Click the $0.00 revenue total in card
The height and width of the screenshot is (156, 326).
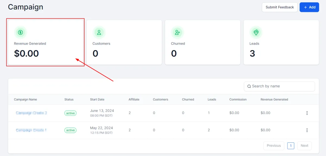tap(26, 53)
